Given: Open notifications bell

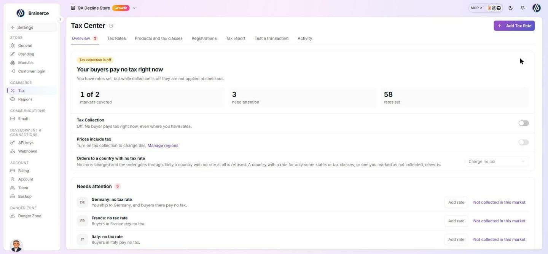Looking at the screenshot, I should click(x=523, y=8).
